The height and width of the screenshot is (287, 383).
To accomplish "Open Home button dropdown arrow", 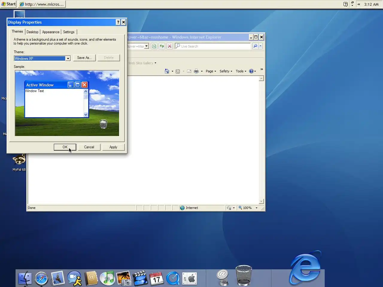I will point(172,71).
